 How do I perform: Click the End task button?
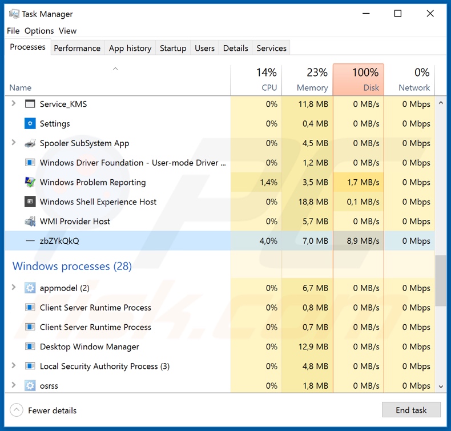tap(411, 410)
